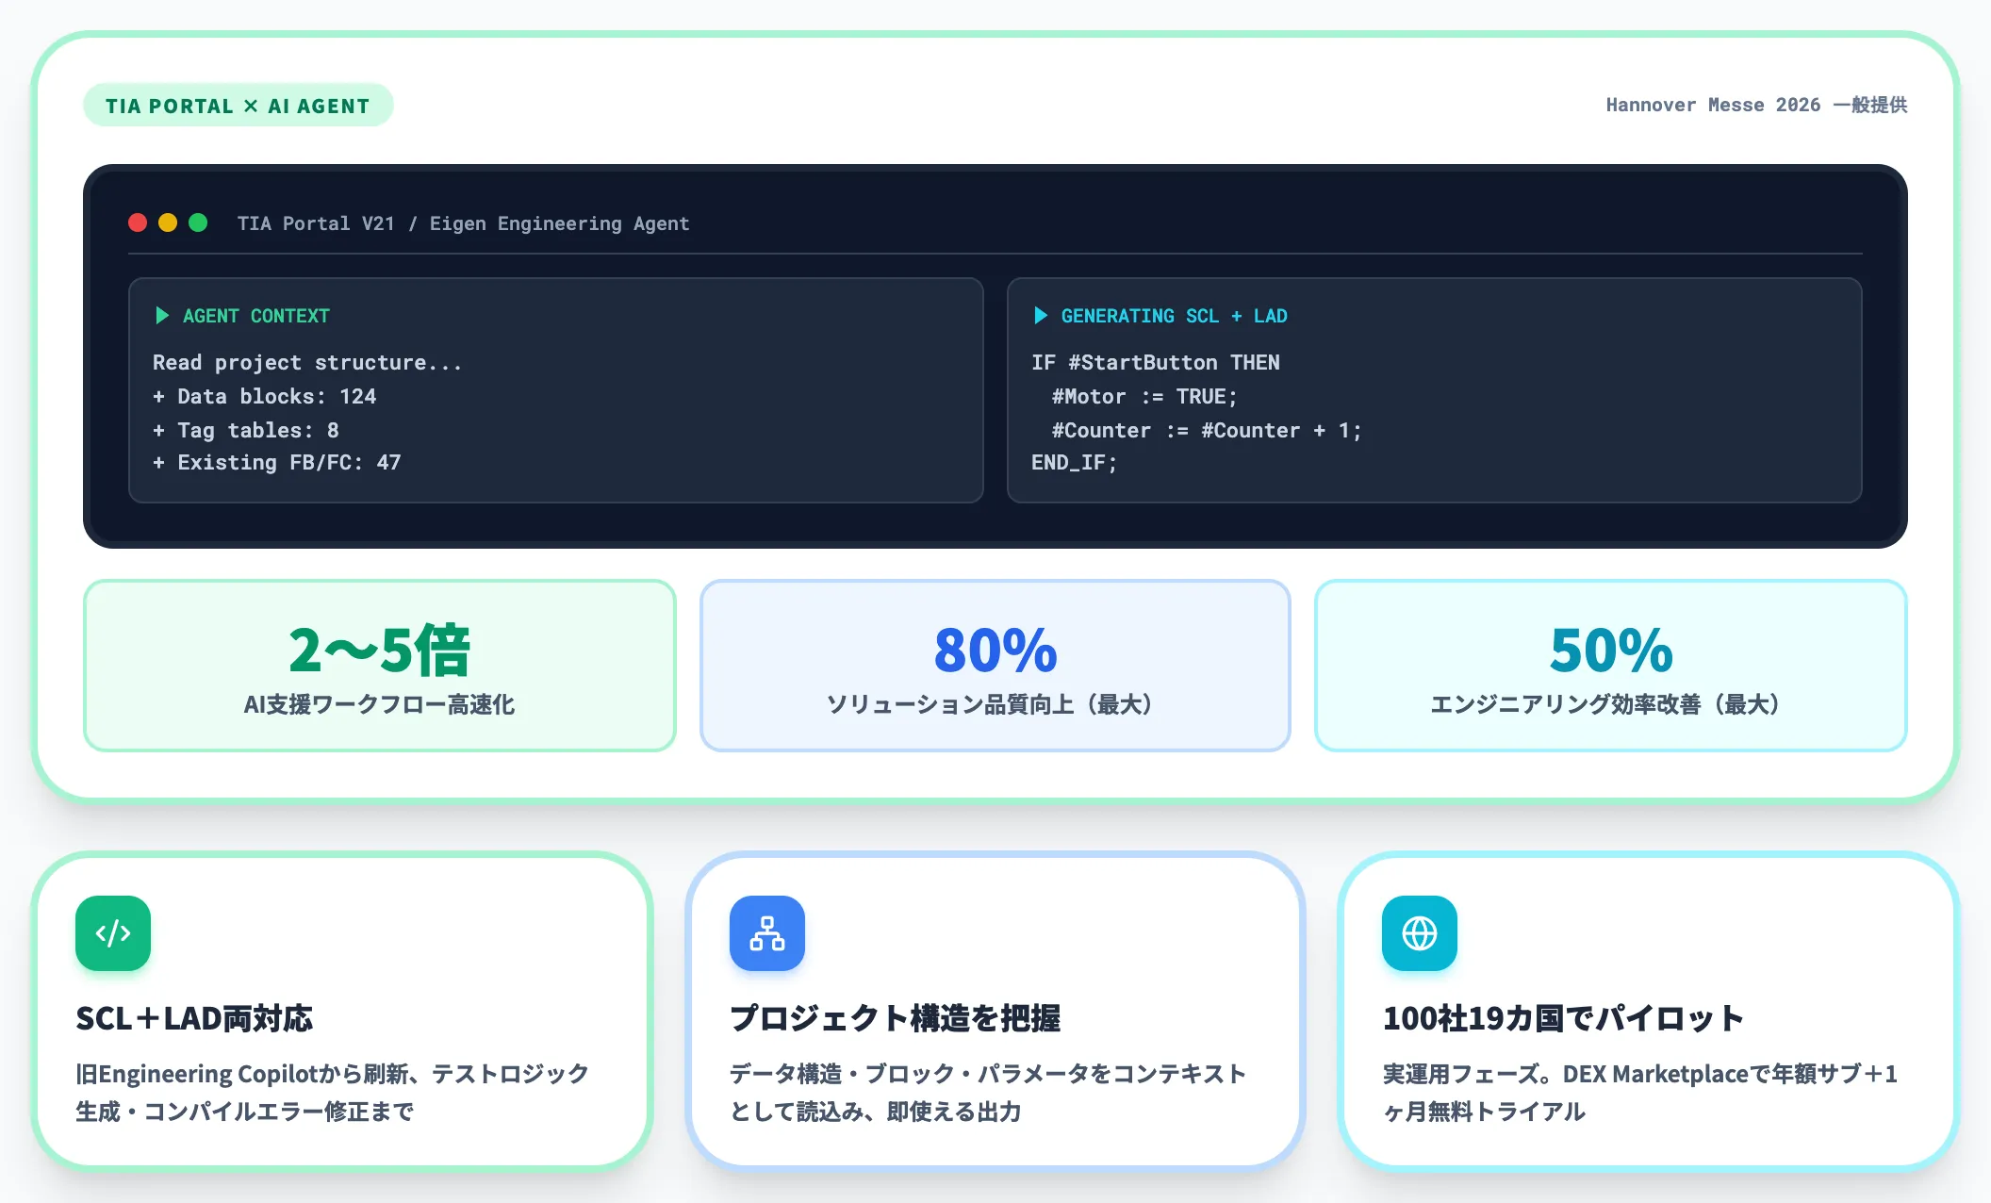Viewport: 1991px width, 1203px height.
Task: Click the green window dot
Action: point(198,222)
